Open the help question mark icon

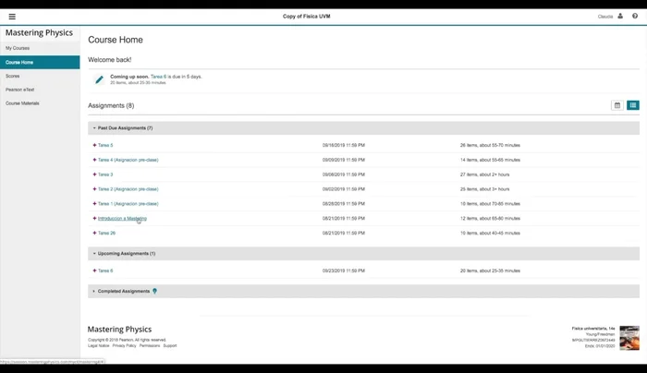(635, 16)
